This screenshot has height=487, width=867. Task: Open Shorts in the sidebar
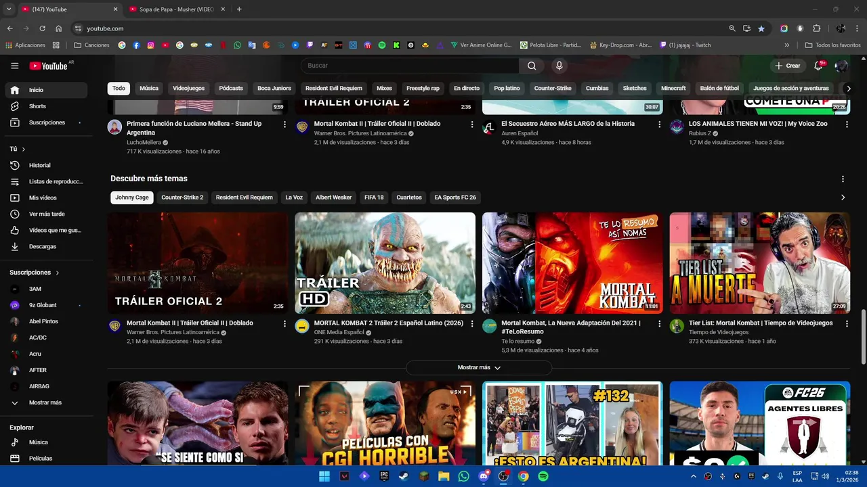(x=47, y=106)
